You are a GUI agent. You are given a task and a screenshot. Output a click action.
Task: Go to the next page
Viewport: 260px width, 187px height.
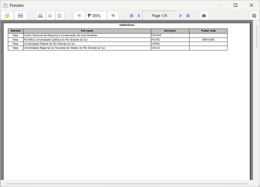click(181, 16)
